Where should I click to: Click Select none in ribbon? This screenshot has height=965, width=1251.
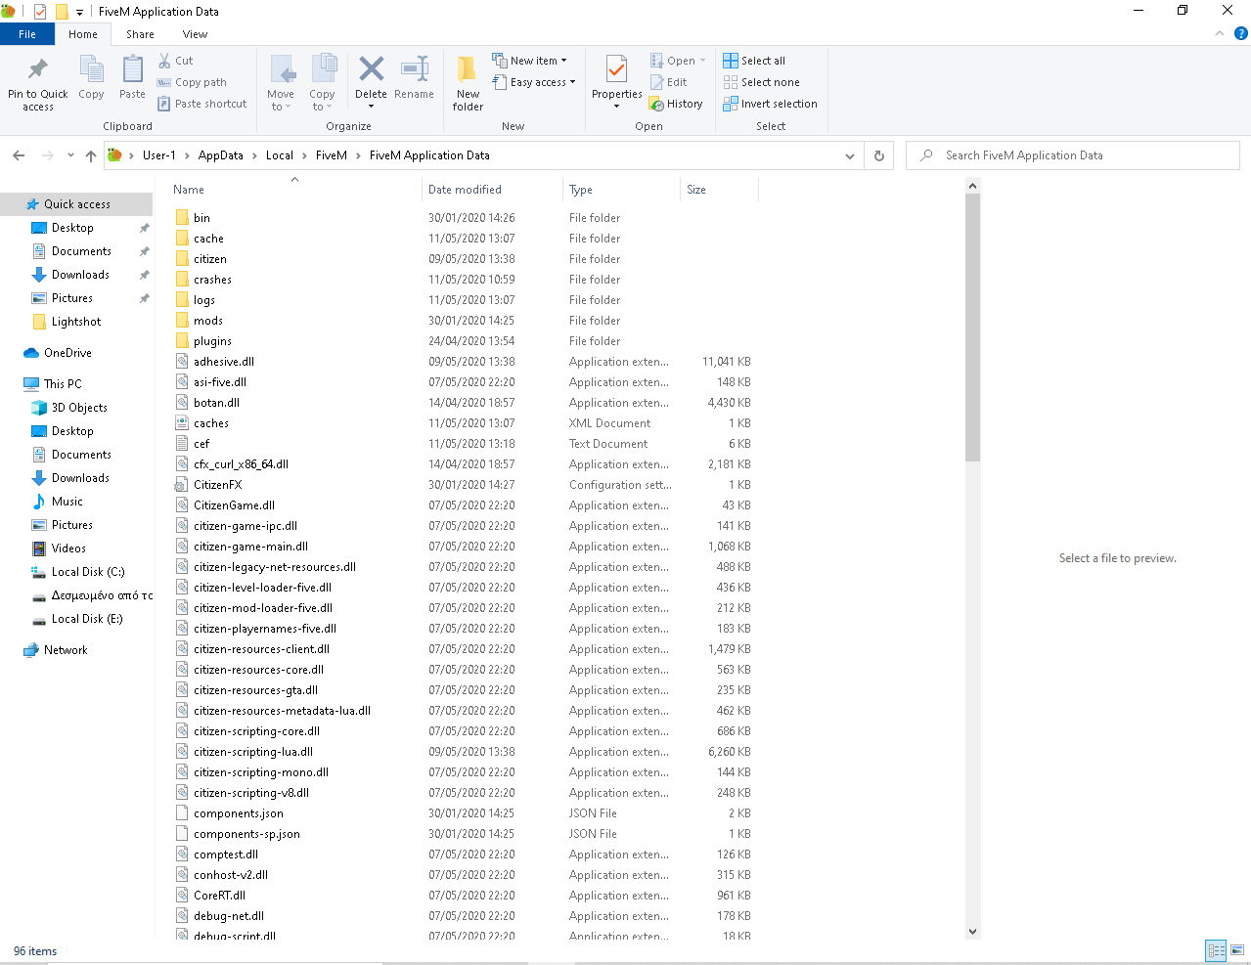coord(761,82)
